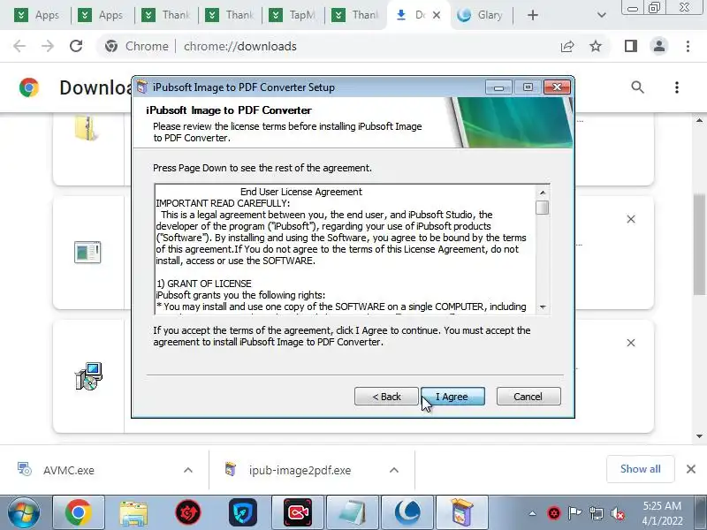Click the Back button in setup

pos(386,396)
